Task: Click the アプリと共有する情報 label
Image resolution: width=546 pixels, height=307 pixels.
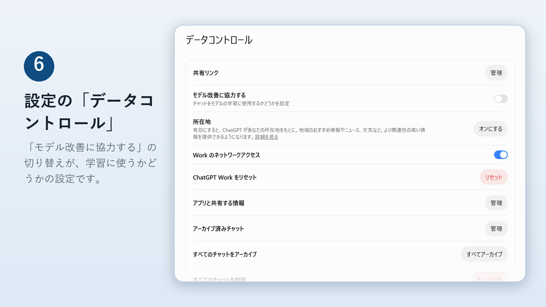Action: click(219, 203)
